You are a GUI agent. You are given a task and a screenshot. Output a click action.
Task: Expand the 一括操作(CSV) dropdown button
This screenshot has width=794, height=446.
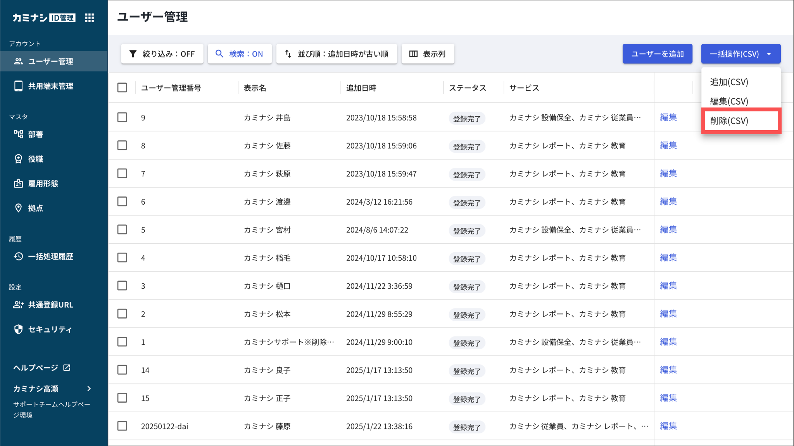click(x=740, y=54)
